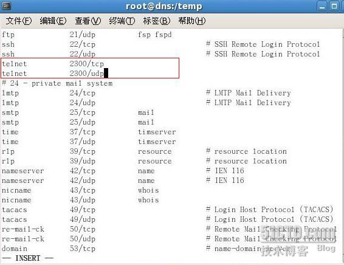The height and width of the screenshot is (265, 344).
Task: Click the ssh entry on the 22/udp line
Action: point(8,54)
